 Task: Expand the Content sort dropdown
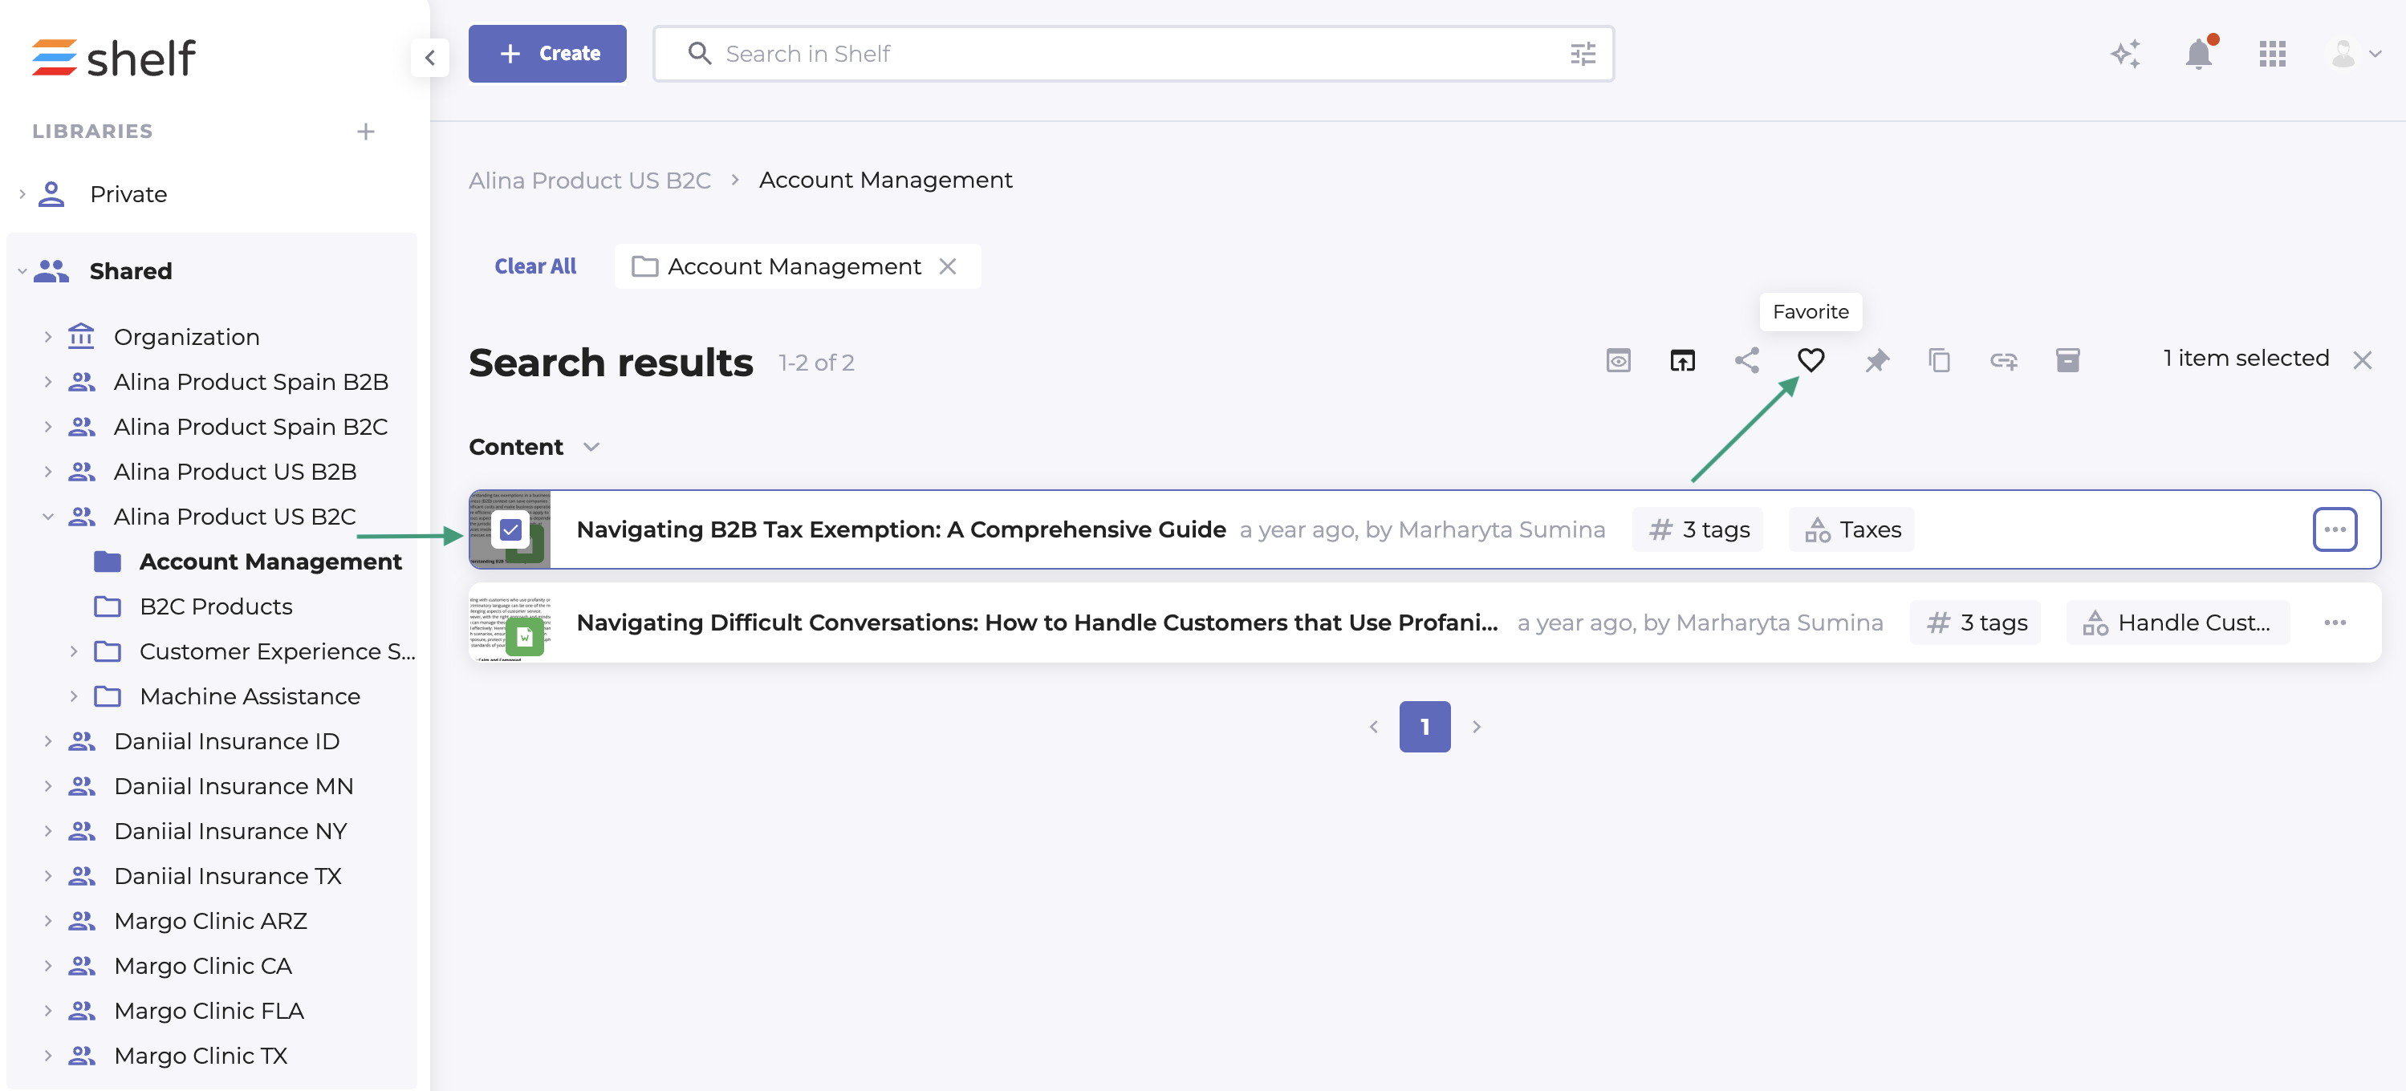591,447
